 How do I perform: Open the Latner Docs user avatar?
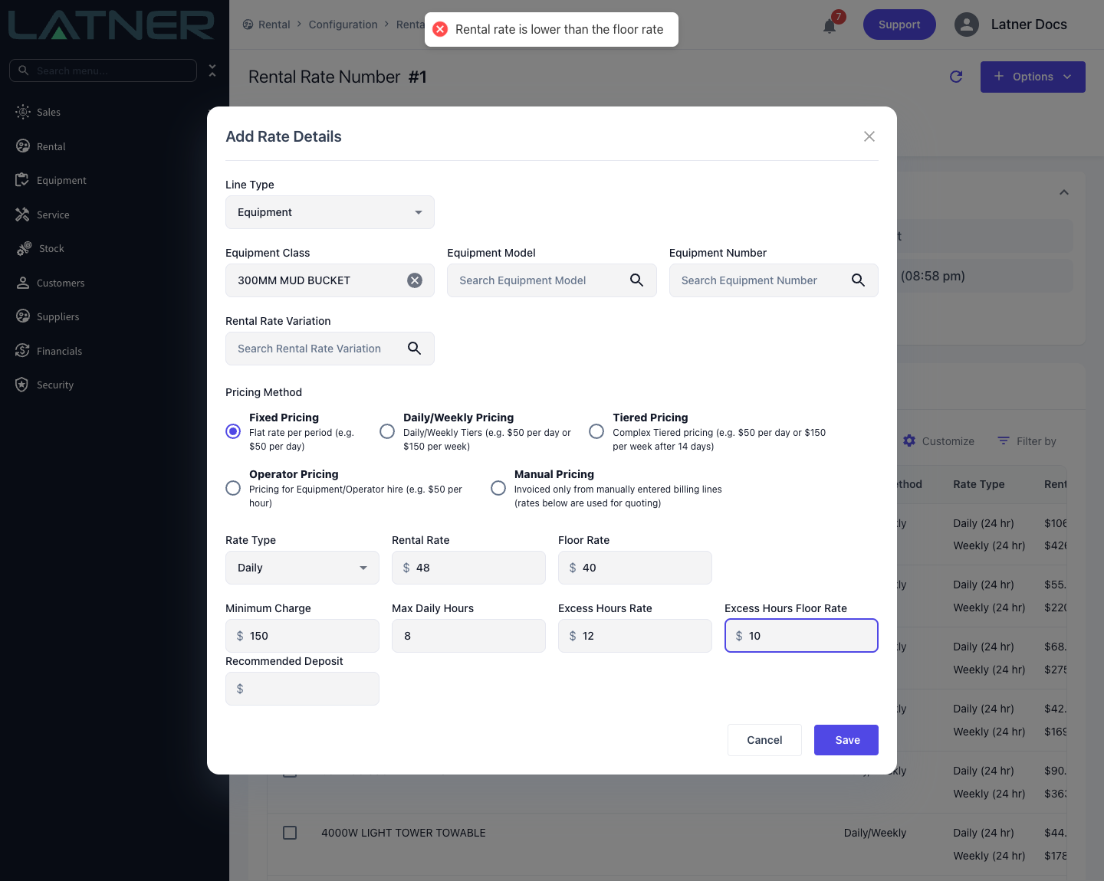(x=967, y=25)
